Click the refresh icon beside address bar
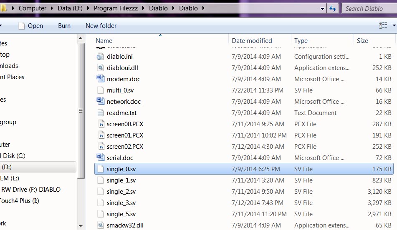Image resolution: width=397 pixels, height=230 pixels. tap(332, 9)
